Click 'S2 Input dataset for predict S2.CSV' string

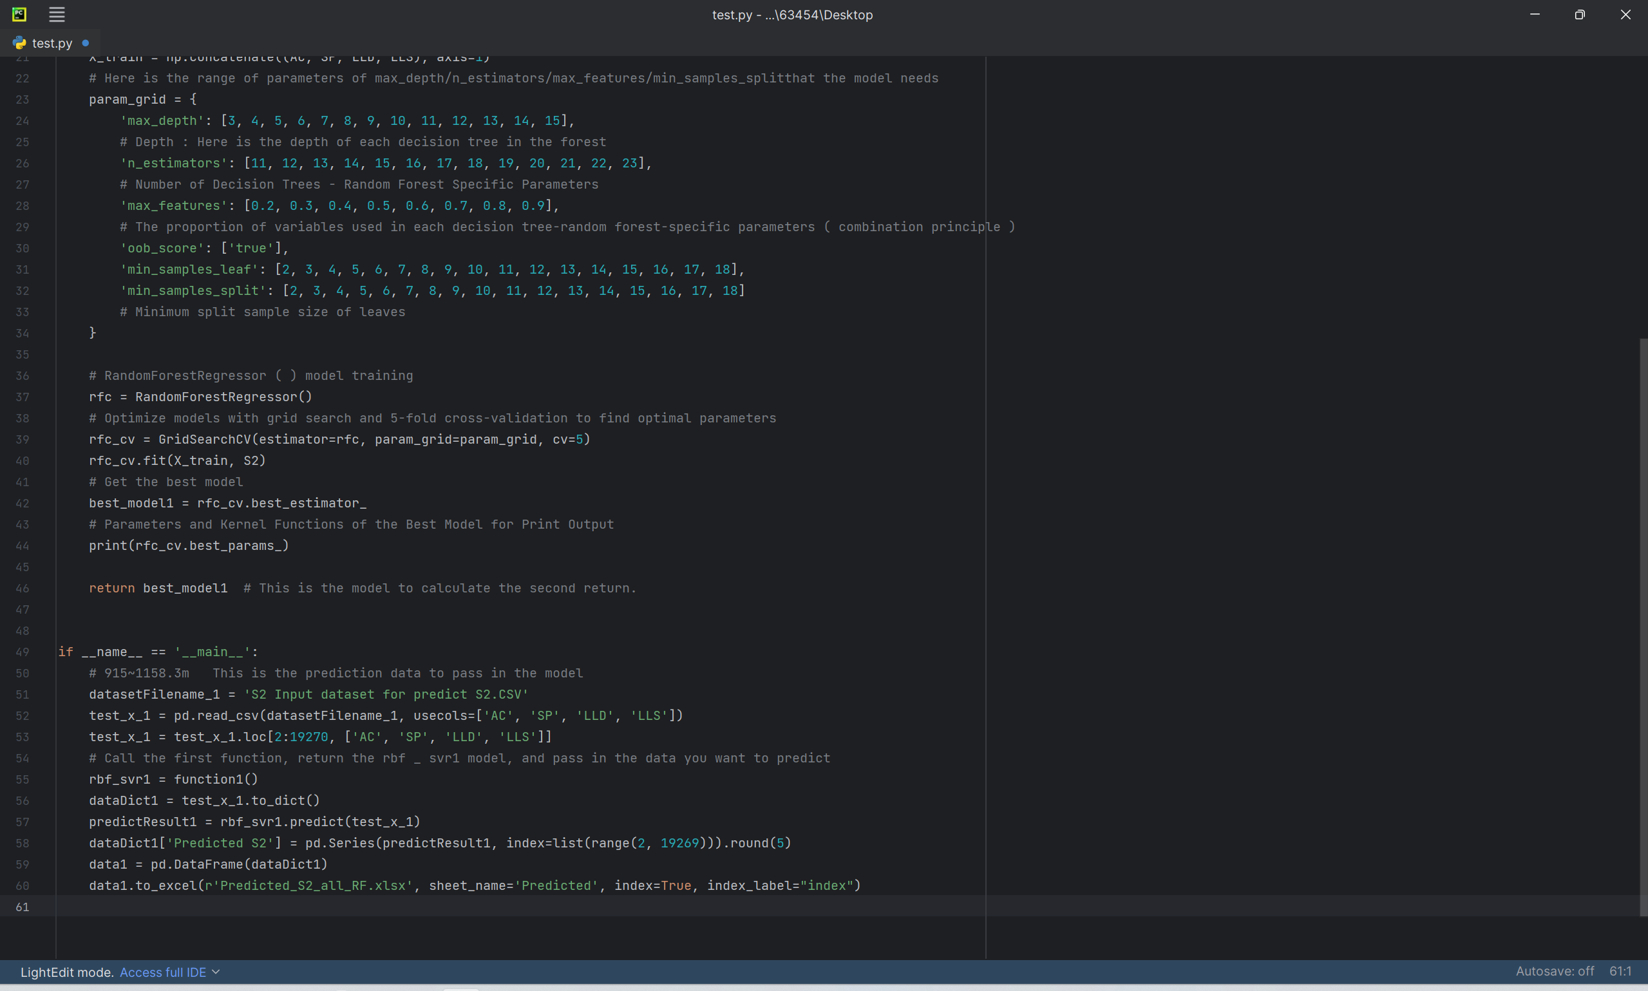point(386,695)
